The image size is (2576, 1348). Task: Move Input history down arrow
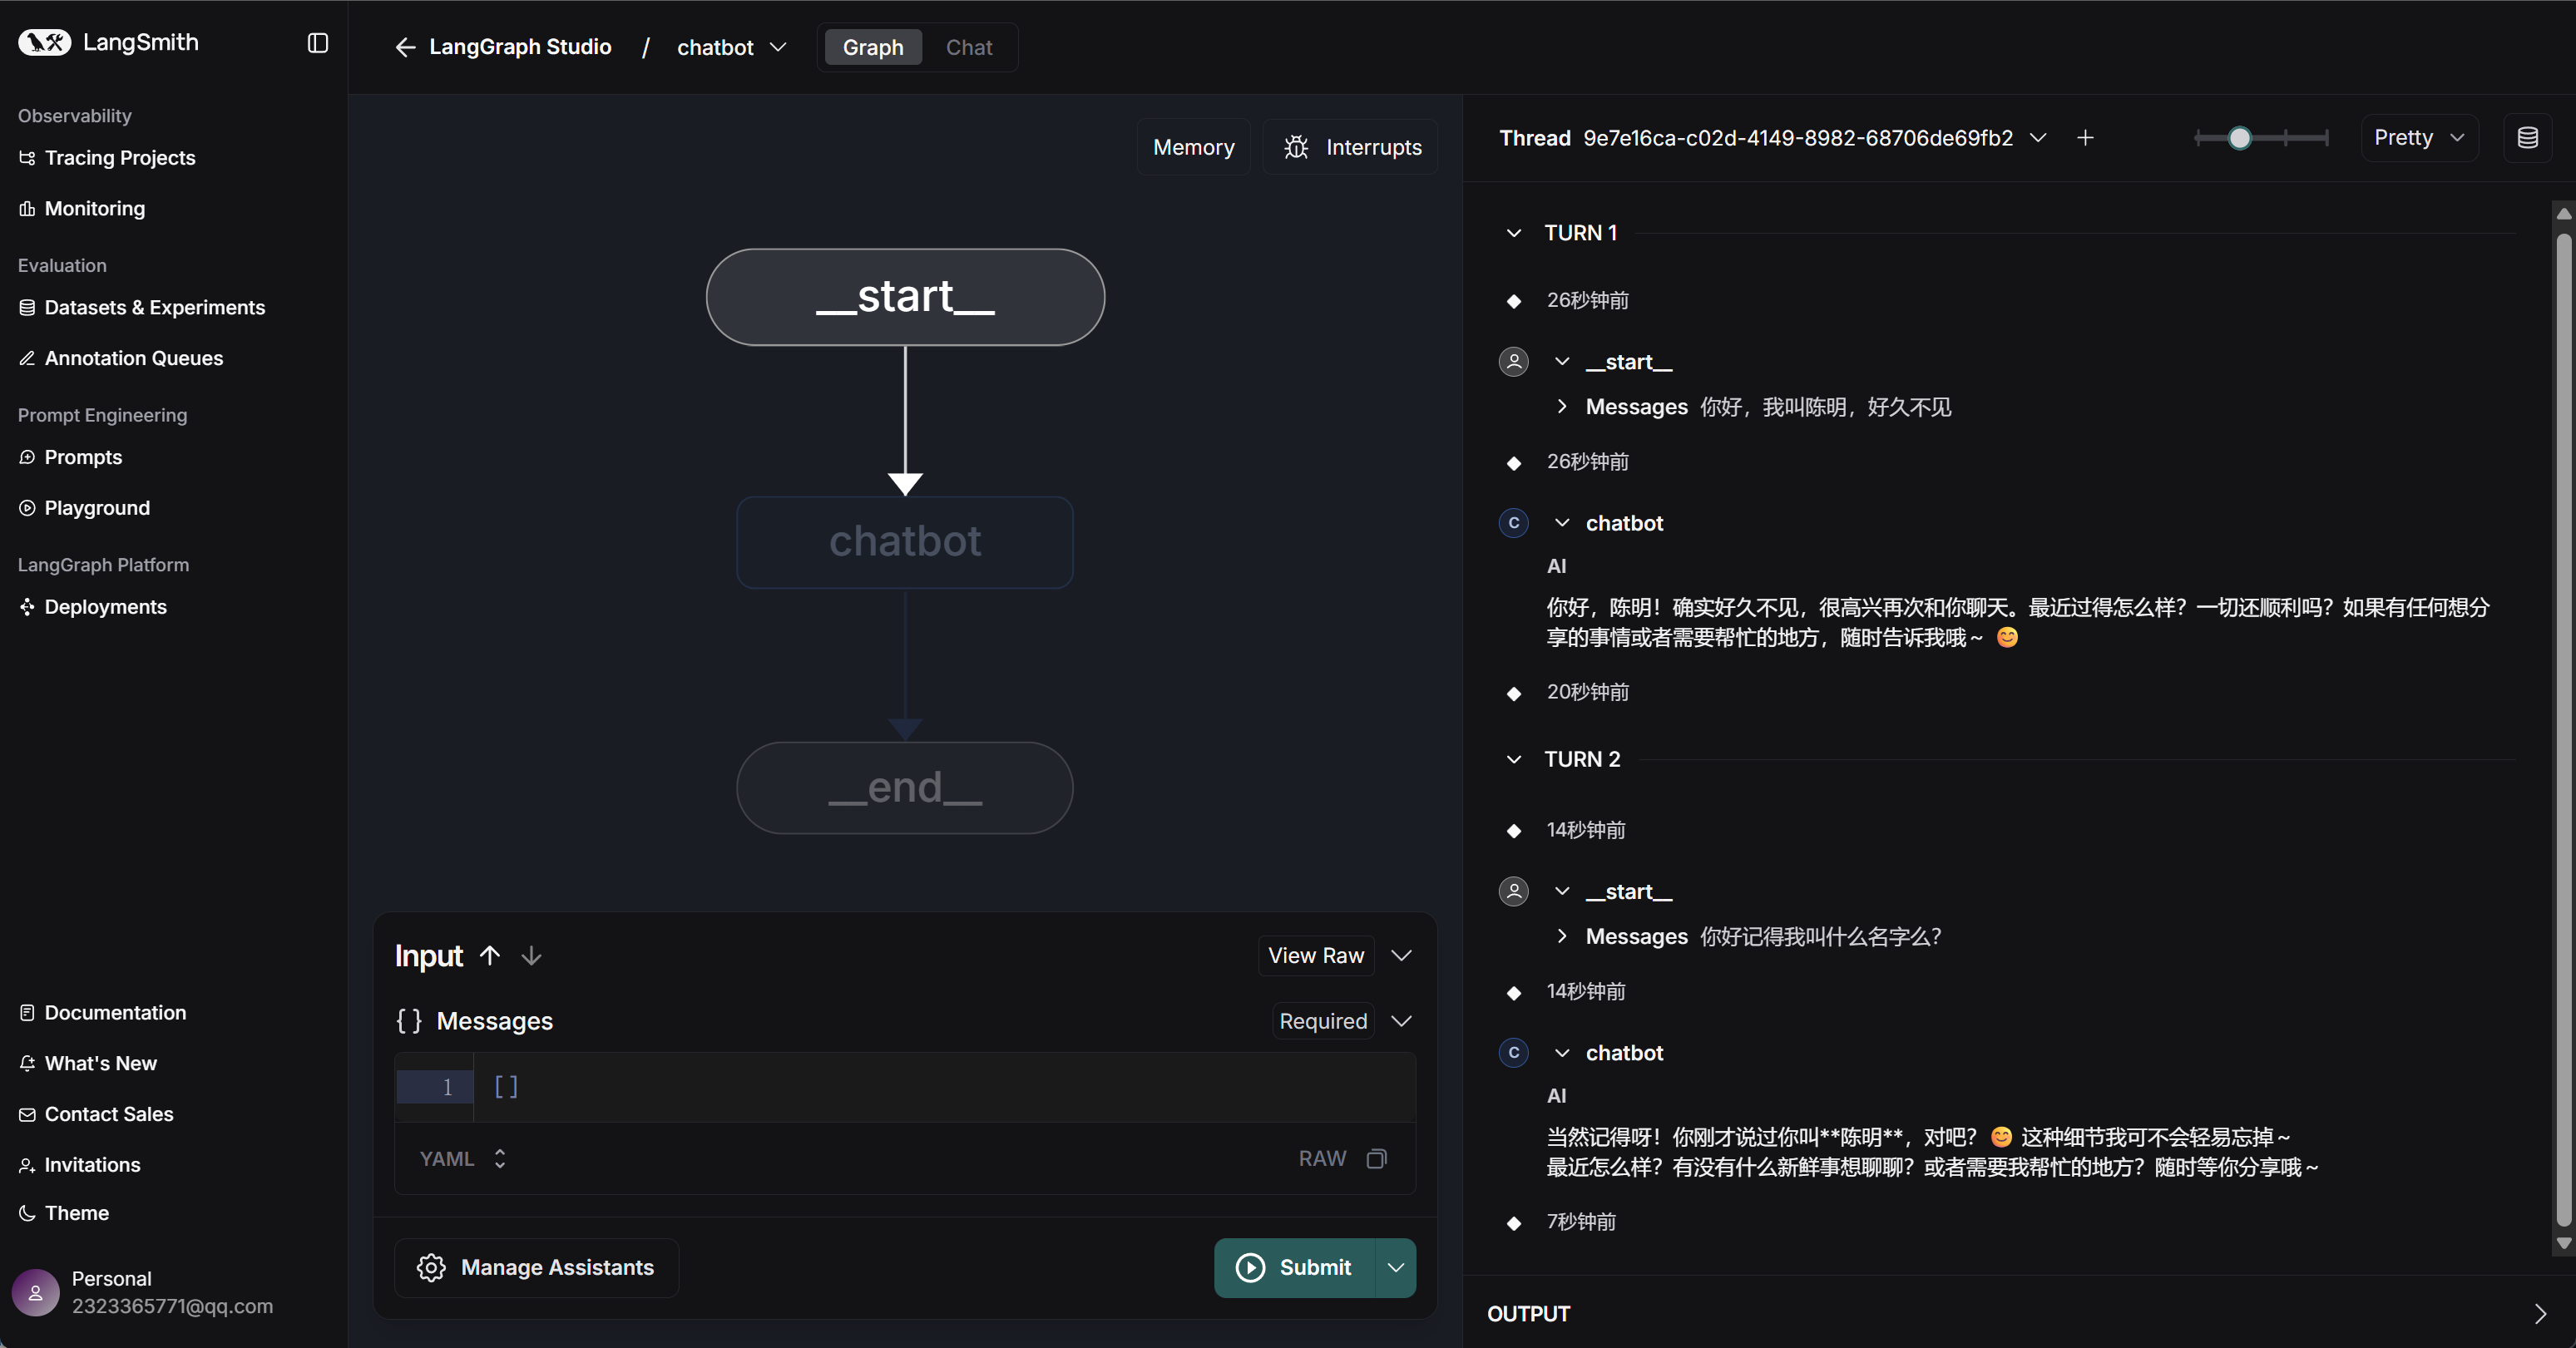point(532,955)
